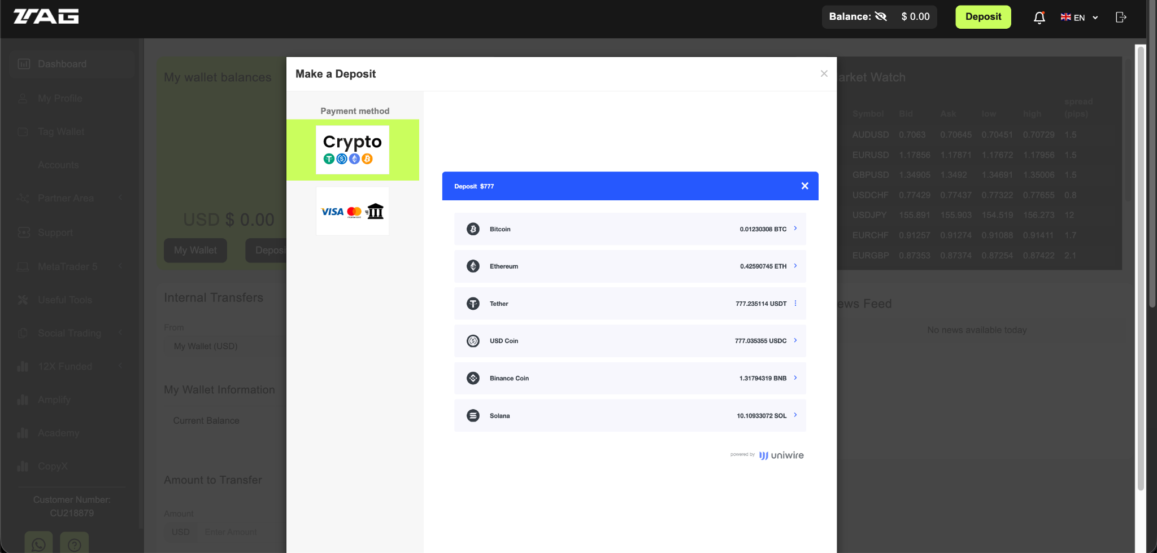Expand the Partner Area menu
The width and height of the screenshot is (1157, 553).
[x=67, y=198]
